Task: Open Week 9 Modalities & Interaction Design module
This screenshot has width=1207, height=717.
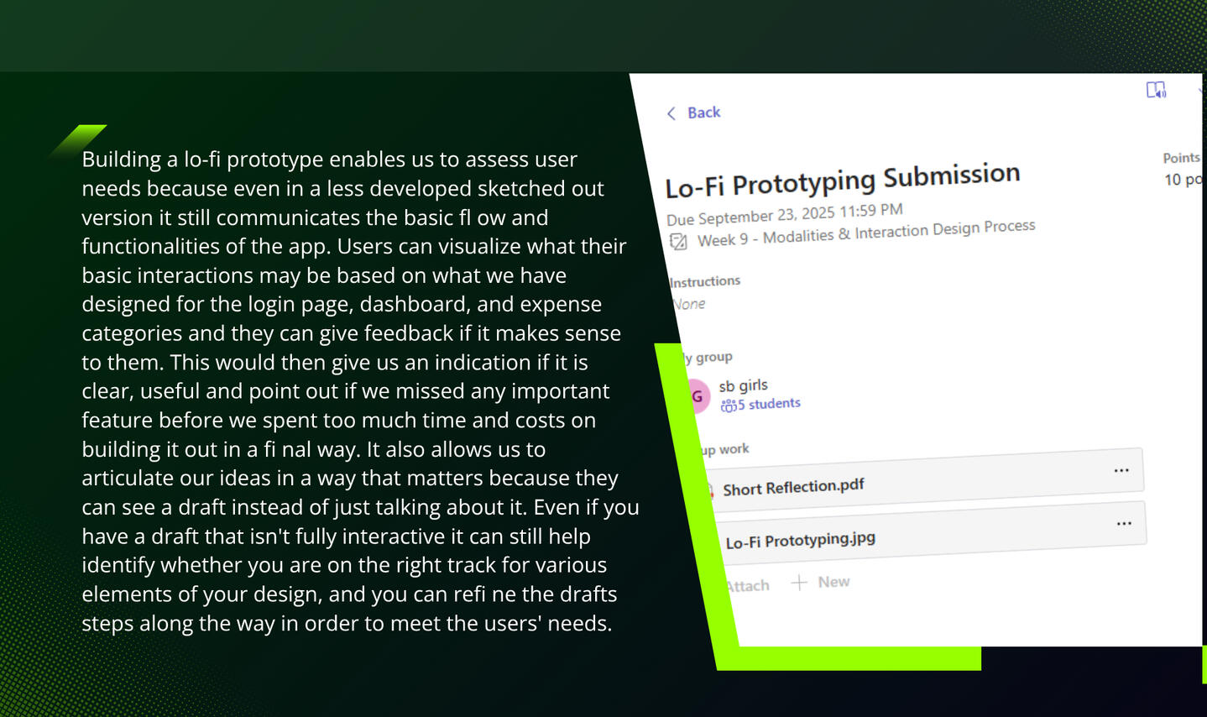Action: click(865, 233)
